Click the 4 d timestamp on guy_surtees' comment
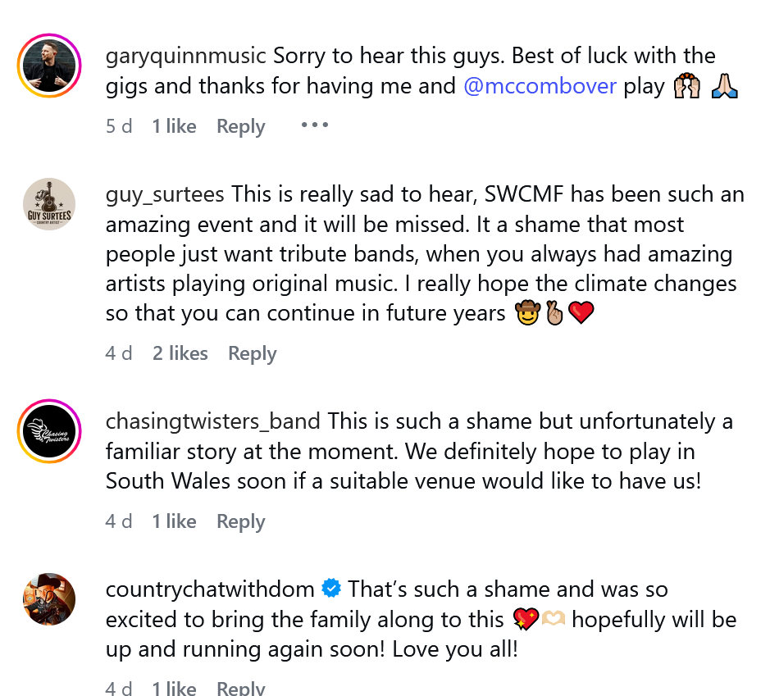Screen dimensions: 770x696 [118, 353]
